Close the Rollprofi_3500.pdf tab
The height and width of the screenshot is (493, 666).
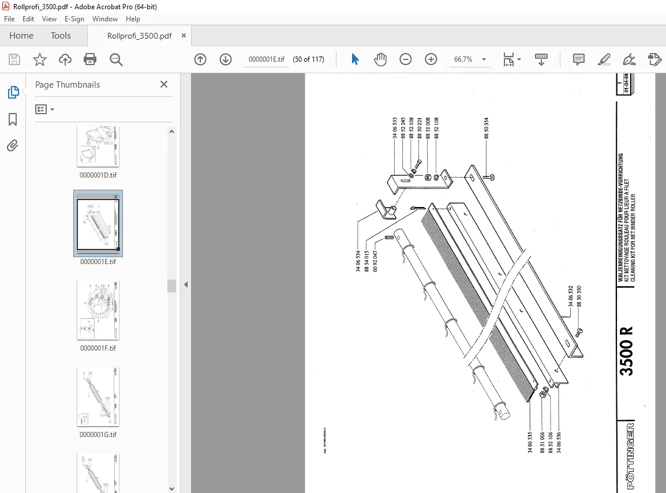[x=184, y=36]
